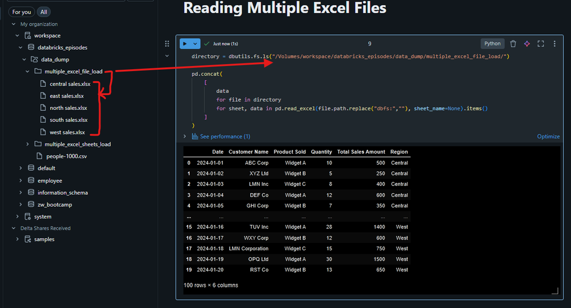Expand the cell to fullscreen

coord(541,43)
